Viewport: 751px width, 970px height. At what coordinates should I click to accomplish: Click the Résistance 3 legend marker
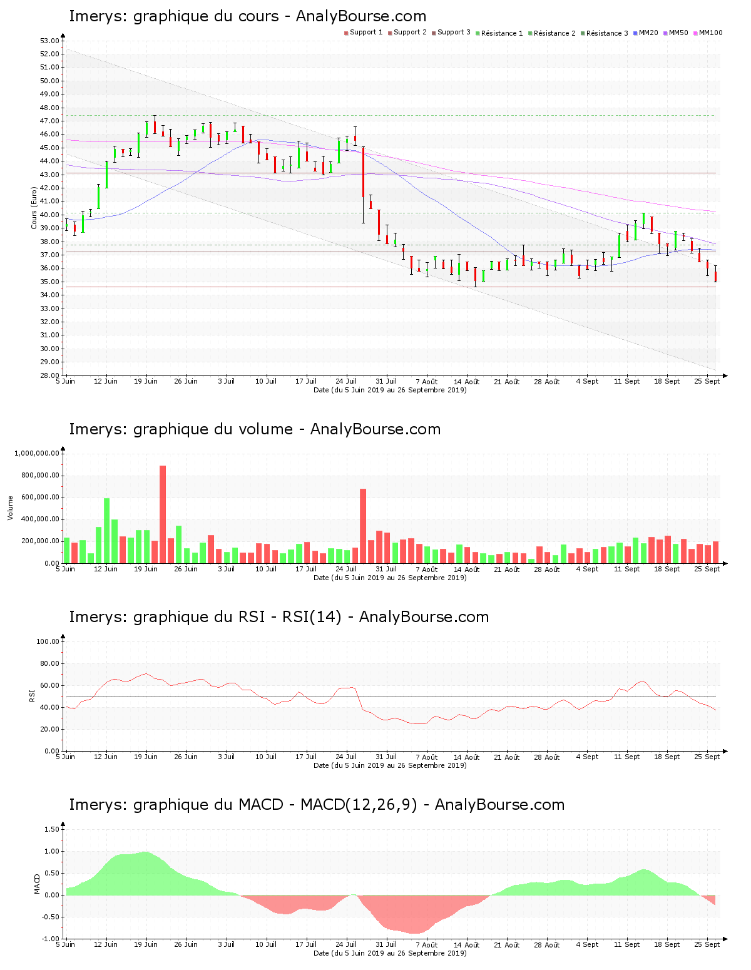click(583, 33)
